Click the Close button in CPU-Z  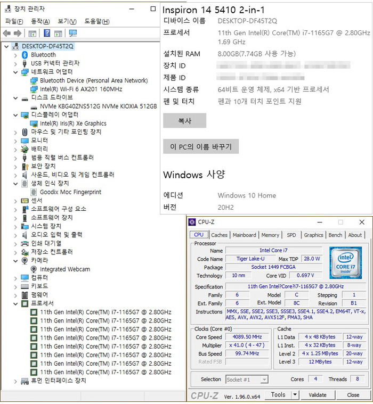353,395
